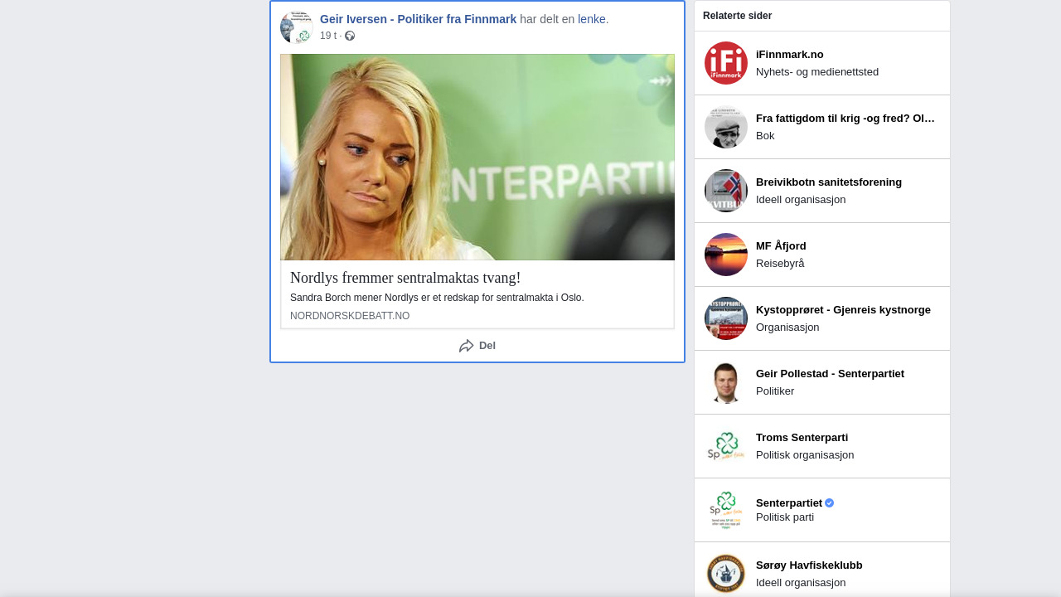Open Kystopprøret - Gjenreis kystnorge page
The width and height of the screenshot is (1061, 597).
point(843,310)
